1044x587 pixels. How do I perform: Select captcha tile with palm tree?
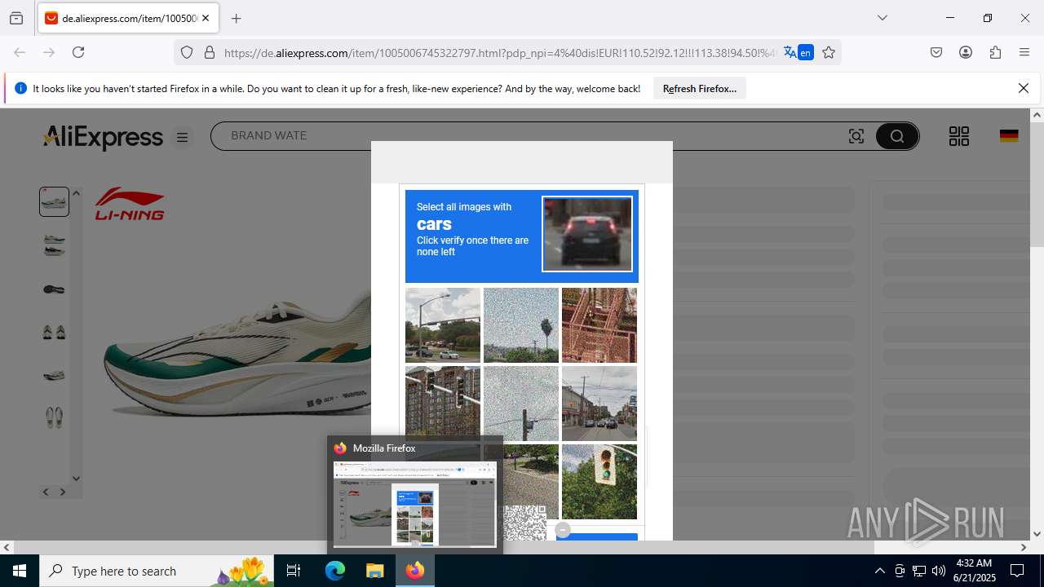pyautogui.click(x=521, y=325)
